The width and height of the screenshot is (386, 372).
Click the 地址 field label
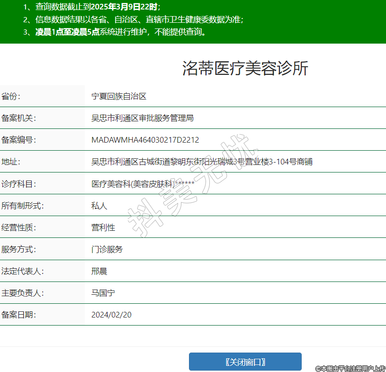coord(11,162)
